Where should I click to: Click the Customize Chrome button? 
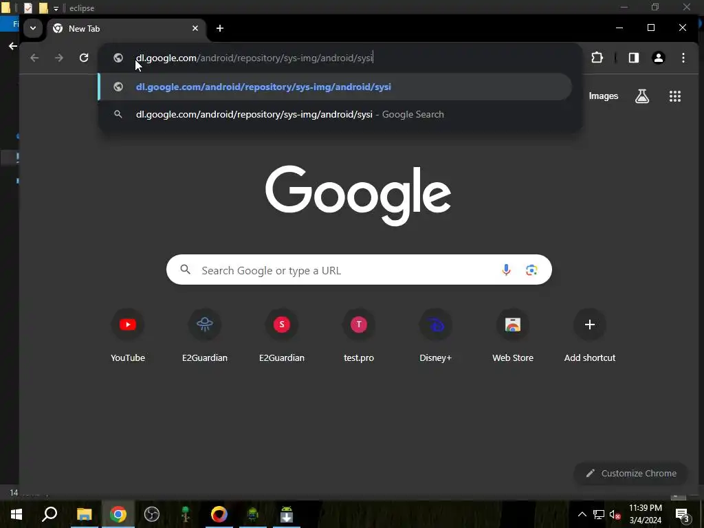pyautogui.click(x=631, y=473)
